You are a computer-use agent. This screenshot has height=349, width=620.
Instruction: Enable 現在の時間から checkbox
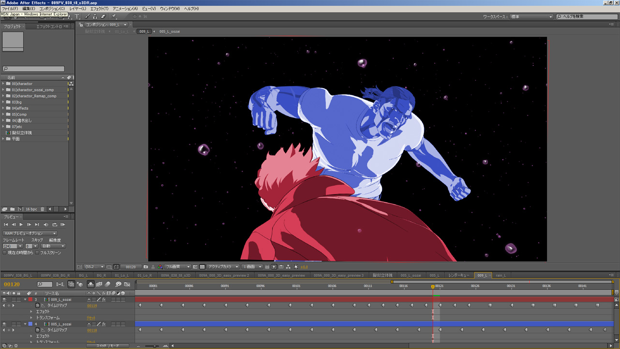click(5, 253)
